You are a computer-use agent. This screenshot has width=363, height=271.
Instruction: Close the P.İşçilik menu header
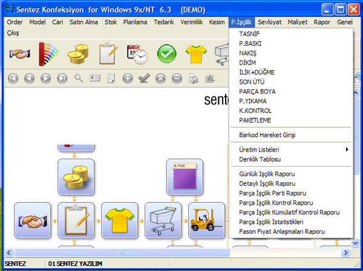click(241, 22)
